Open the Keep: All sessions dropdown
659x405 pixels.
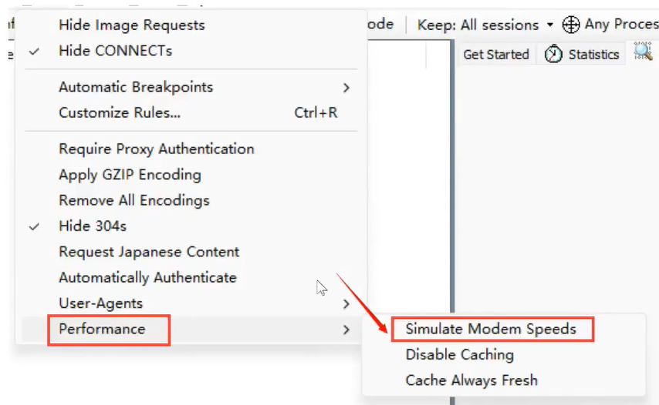485,25
